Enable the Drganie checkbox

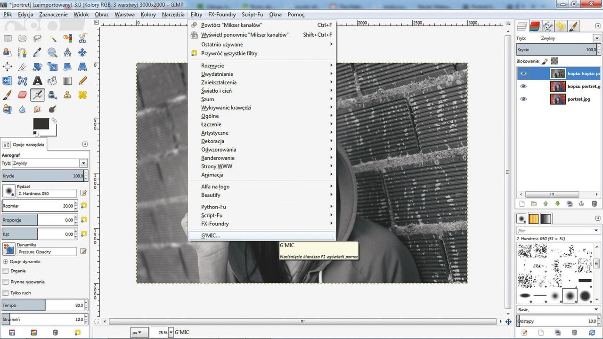6,271
